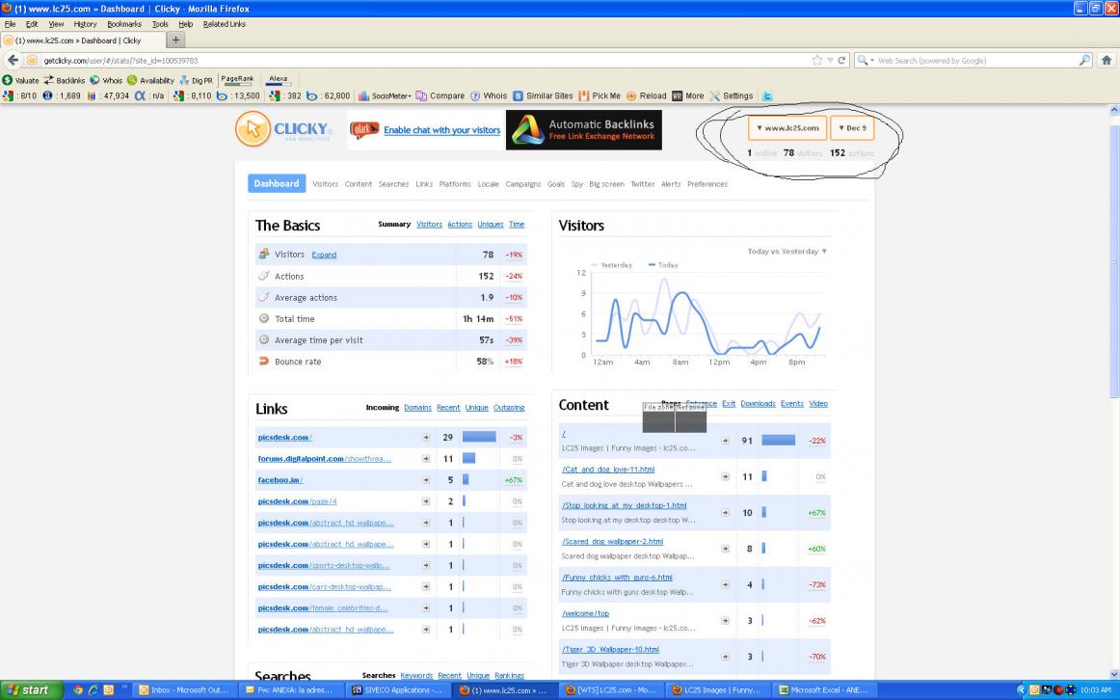Click the Visitors icon in The Basics

click(x=263, y=254)
